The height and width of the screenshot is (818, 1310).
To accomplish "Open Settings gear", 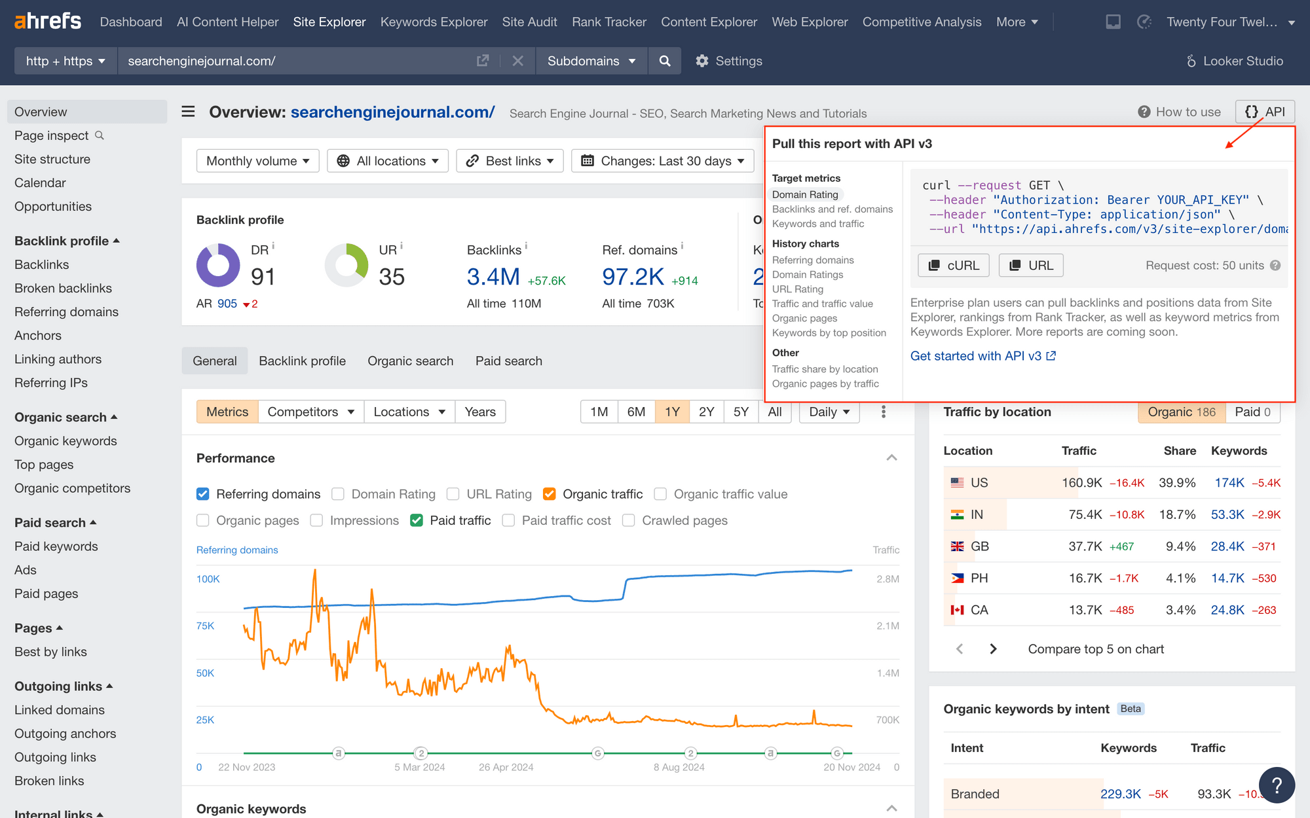I will click(x=729, y=61).
